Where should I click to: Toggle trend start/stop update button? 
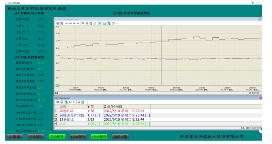[100, 23]
